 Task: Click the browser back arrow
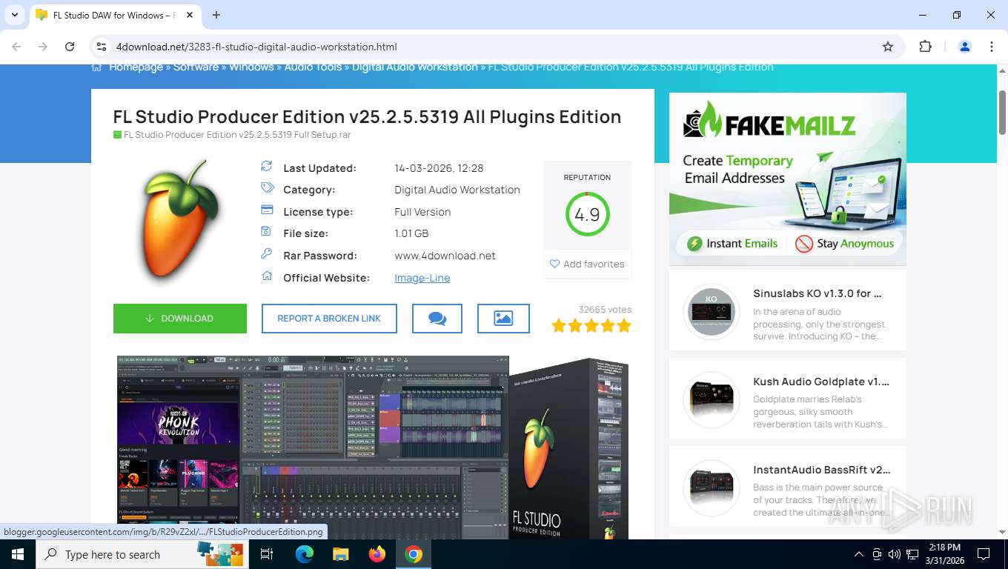click(16, 47)
